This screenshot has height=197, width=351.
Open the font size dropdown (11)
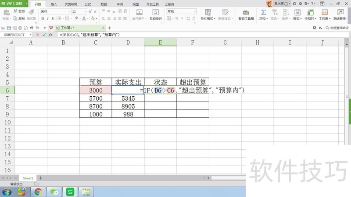tap(85, 11)
